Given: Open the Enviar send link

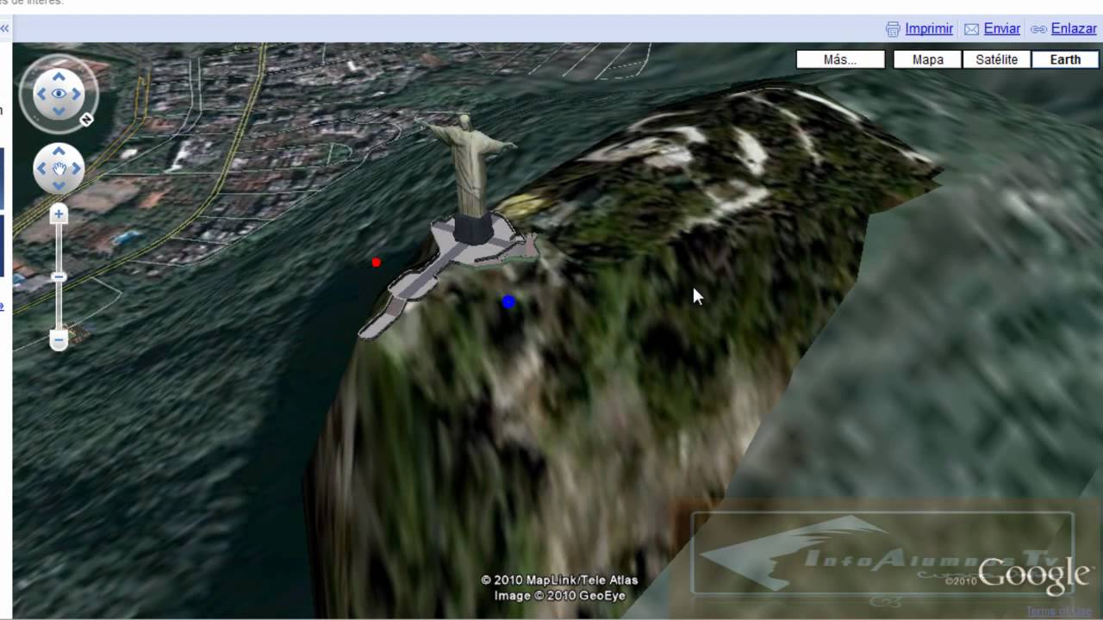Looking at the screenshot, I should coord(1002,28).
